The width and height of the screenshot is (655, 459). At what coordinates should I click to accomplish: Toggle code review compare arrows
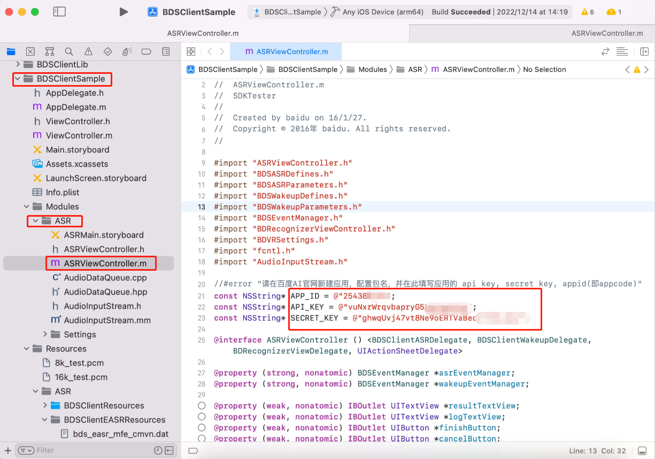point(605,51)
